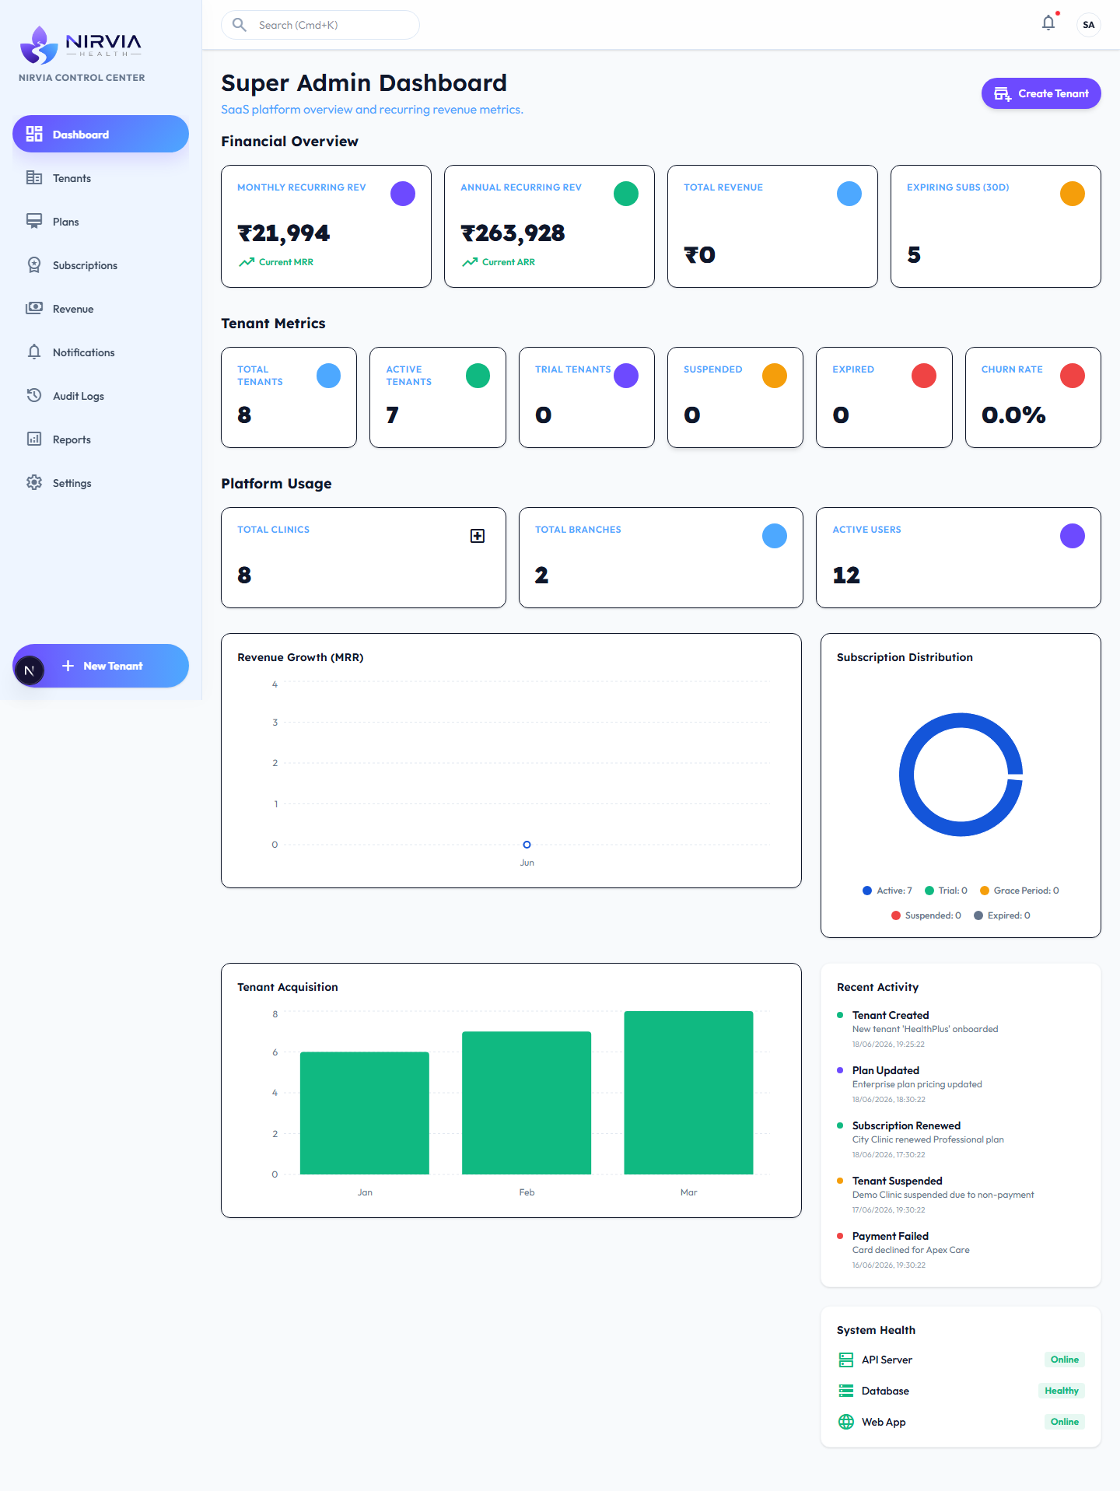Open the Tenant Suspended activity entry
The image size is (1120, 1491).
click(961, 1195)
